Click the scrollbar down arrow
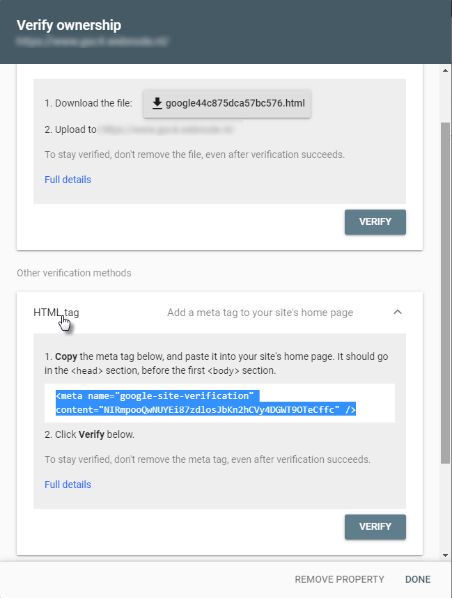 [x=446, y=555]
